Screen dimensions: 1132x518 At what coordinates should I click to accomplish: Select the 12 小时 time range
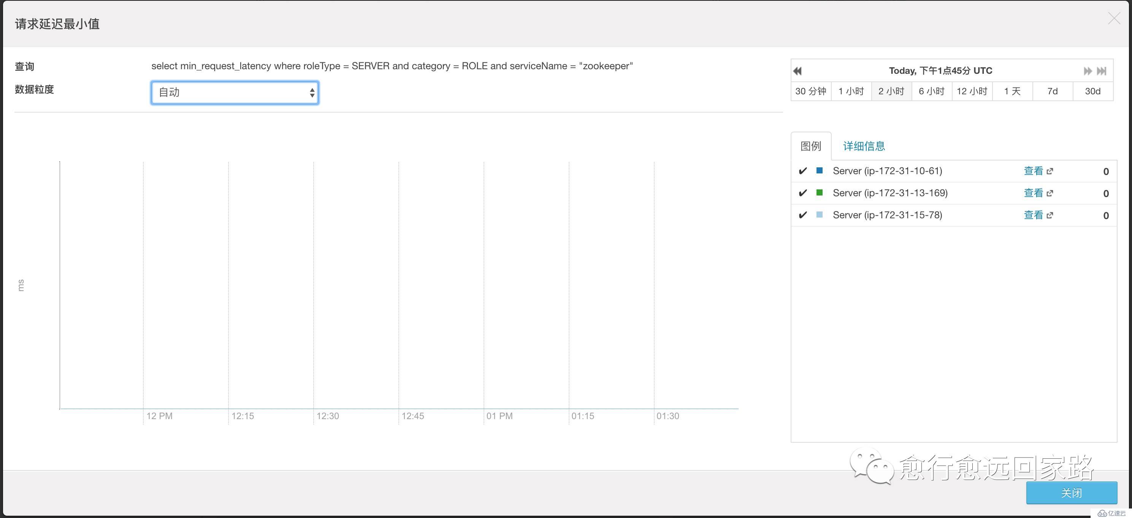972,91
